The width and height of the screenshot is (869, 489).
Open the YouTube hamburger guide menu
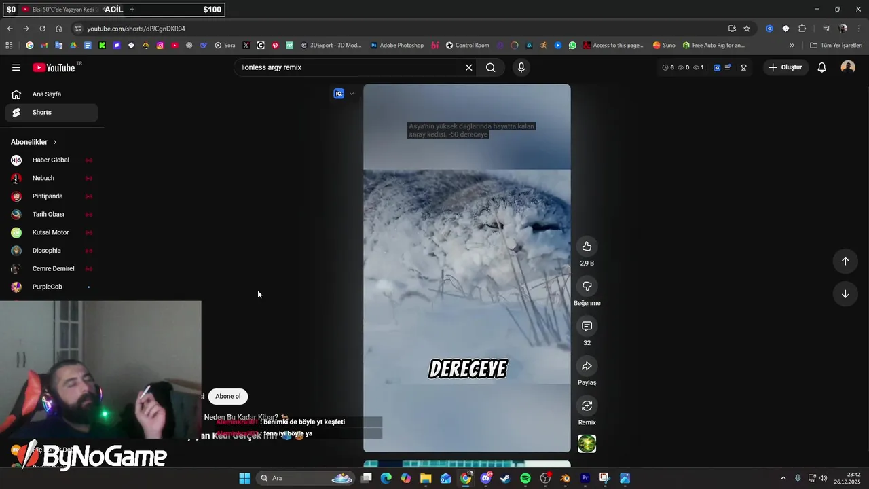coord(16,67)
